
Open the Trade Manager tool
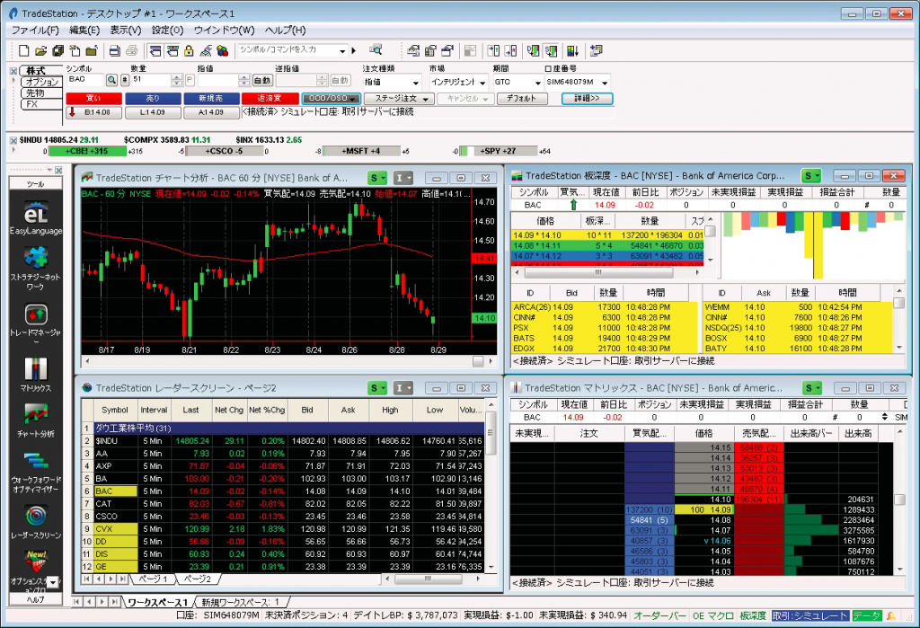point(35,320)
